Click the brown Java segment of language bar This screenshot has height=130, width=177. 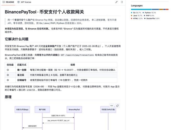(x=161, y=9)
